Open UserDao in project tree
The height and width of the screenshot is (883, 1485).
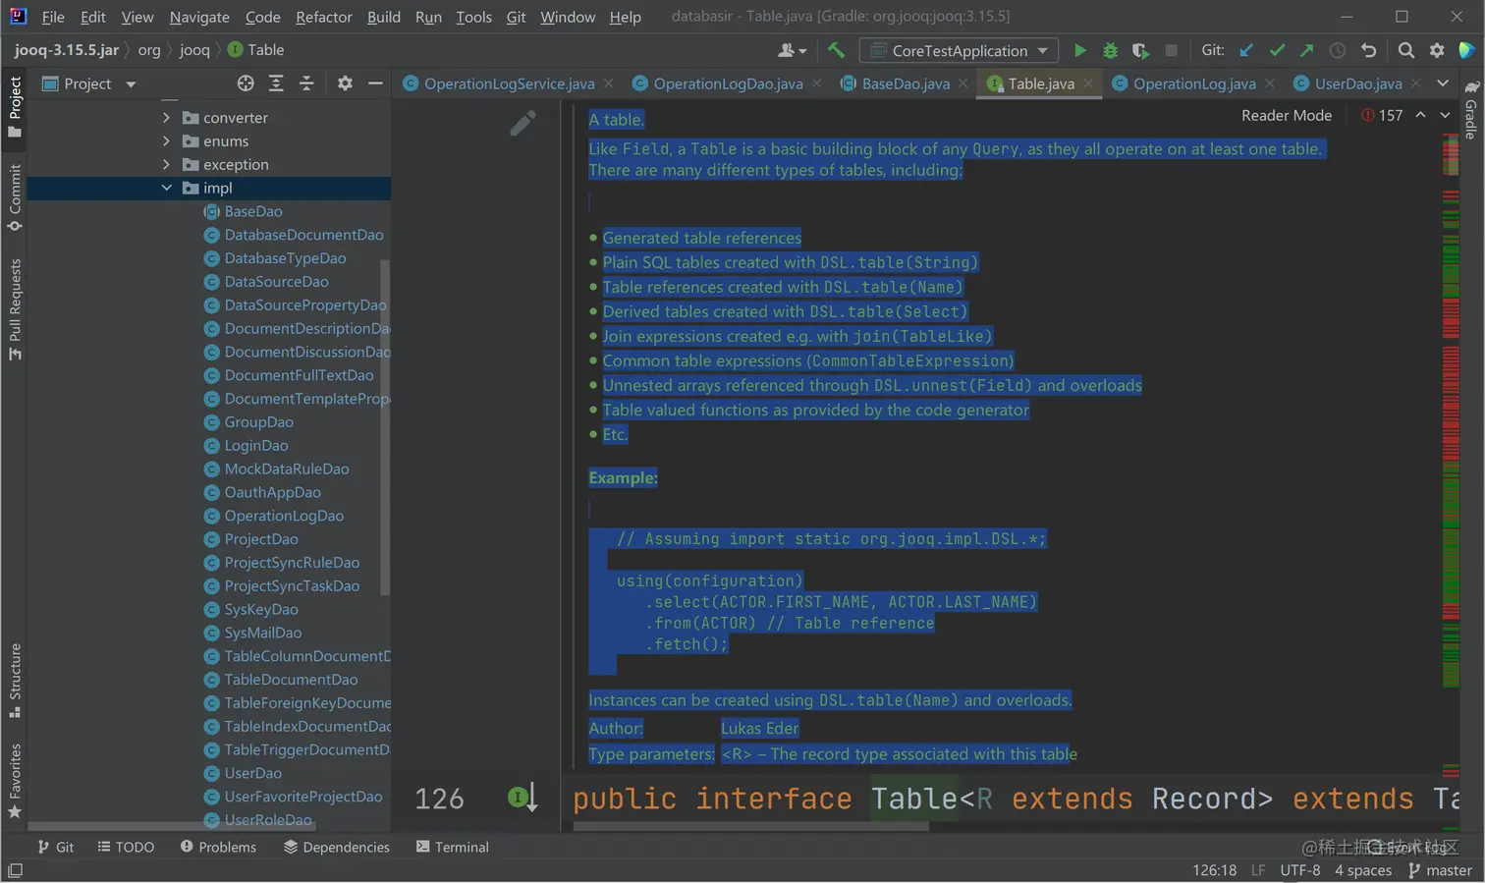252,773
